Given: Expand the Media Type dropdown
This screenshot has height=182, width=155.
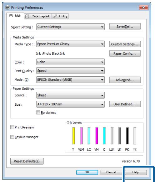Looking at the screenshot, I should [70, 44].
